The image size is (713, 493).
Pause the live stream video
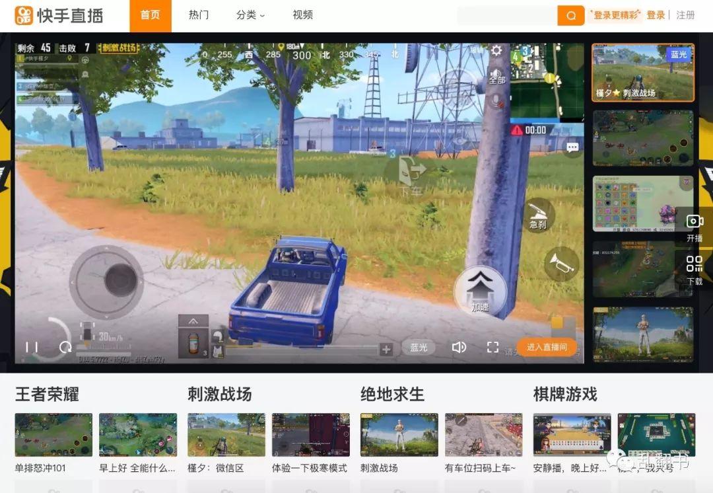32,348
